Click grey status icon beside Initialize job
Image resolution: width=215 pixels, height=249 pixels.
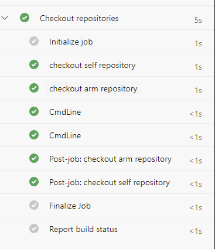coord(34,41)
